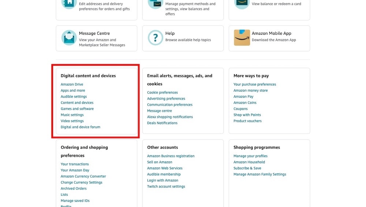
Task: Open Alexa shopping notifications
Action: [x=170, y=117]
